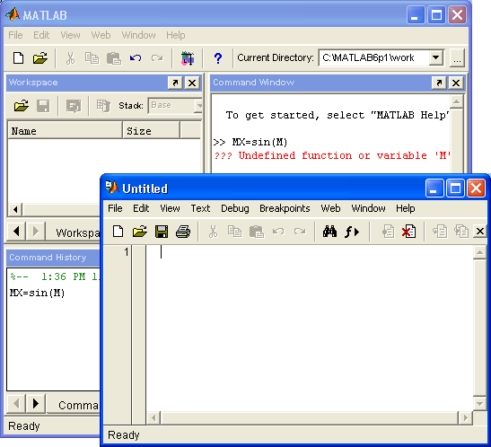The width and height of the screenshot is (491, 447).
Task: Close the Workspace panel
Action: [192, 83]
